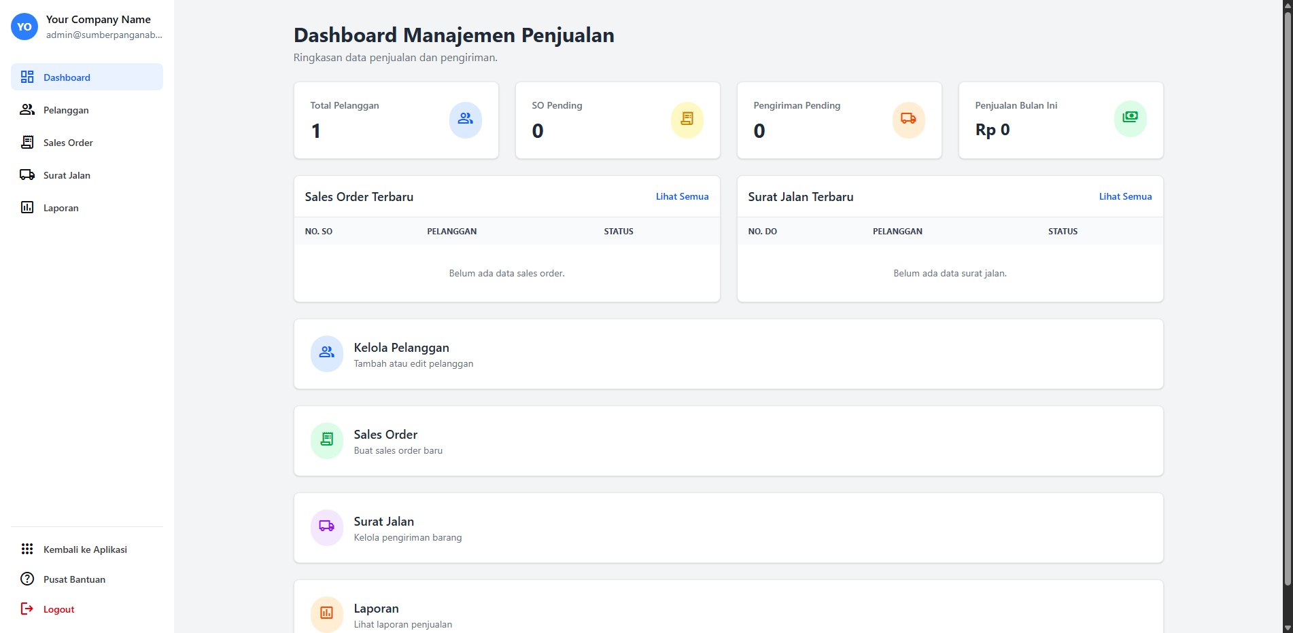Click the apps grid icon beside Kembali ke Aplikasi
The width and height of the screenshot is (1293, 633).
click(x=27, y=549)
